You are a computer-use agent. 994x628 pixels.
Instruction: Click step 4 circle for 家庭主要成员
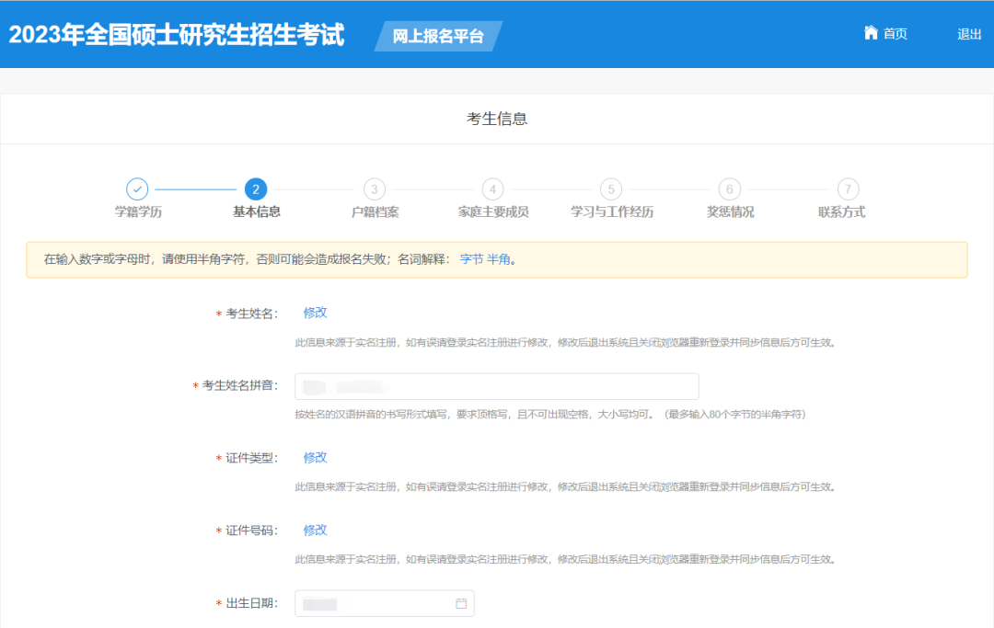492,188
